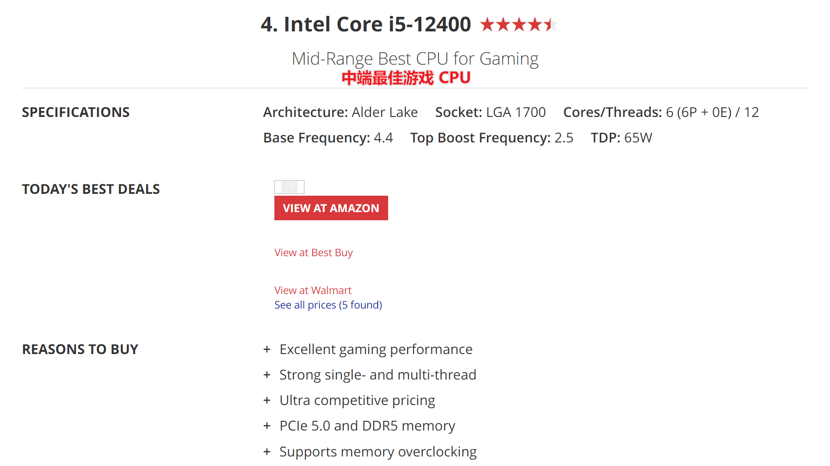Click the TODAY'S BEST DEALS heading
This screenshot has width=830, height=466.
pos(91,189)
